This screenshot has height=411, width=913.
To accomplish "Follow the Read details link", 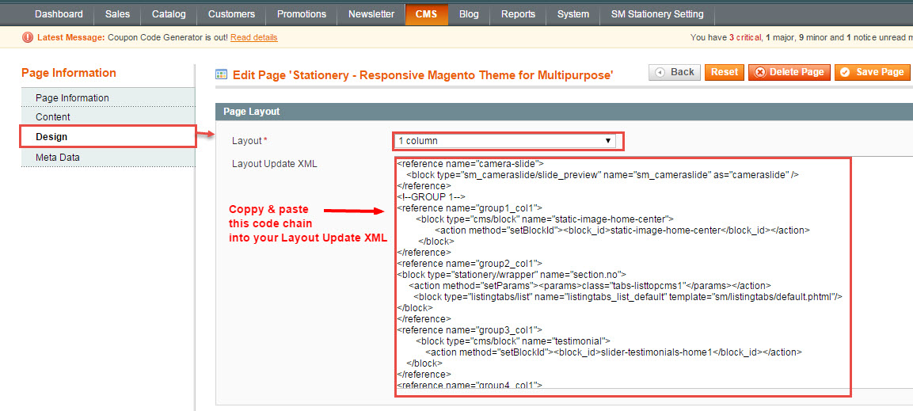I will point(254,37).
